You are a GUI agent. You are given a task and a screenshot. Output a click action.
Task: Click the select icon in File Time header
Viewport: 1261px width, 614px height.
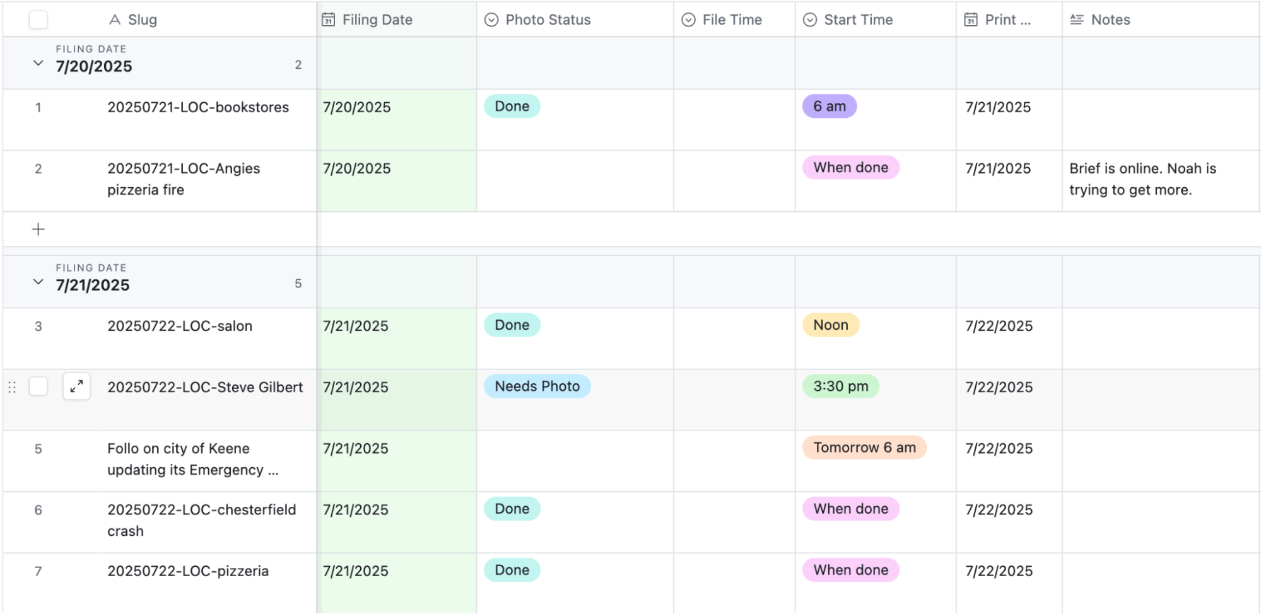click(x=689, y=20)
